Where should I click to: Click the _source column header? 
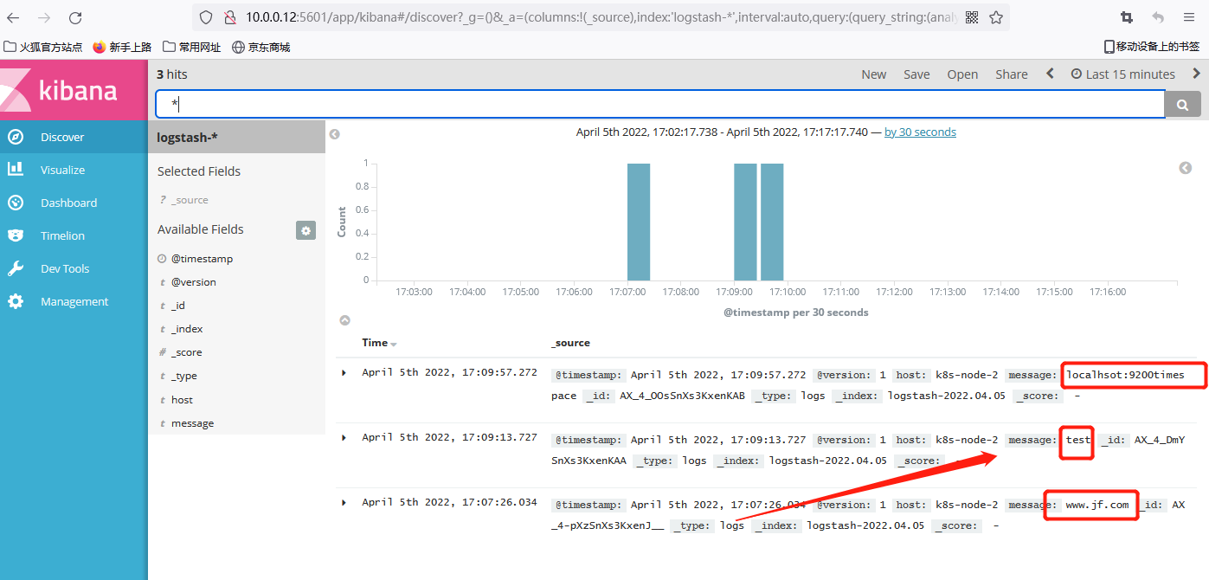570,343
